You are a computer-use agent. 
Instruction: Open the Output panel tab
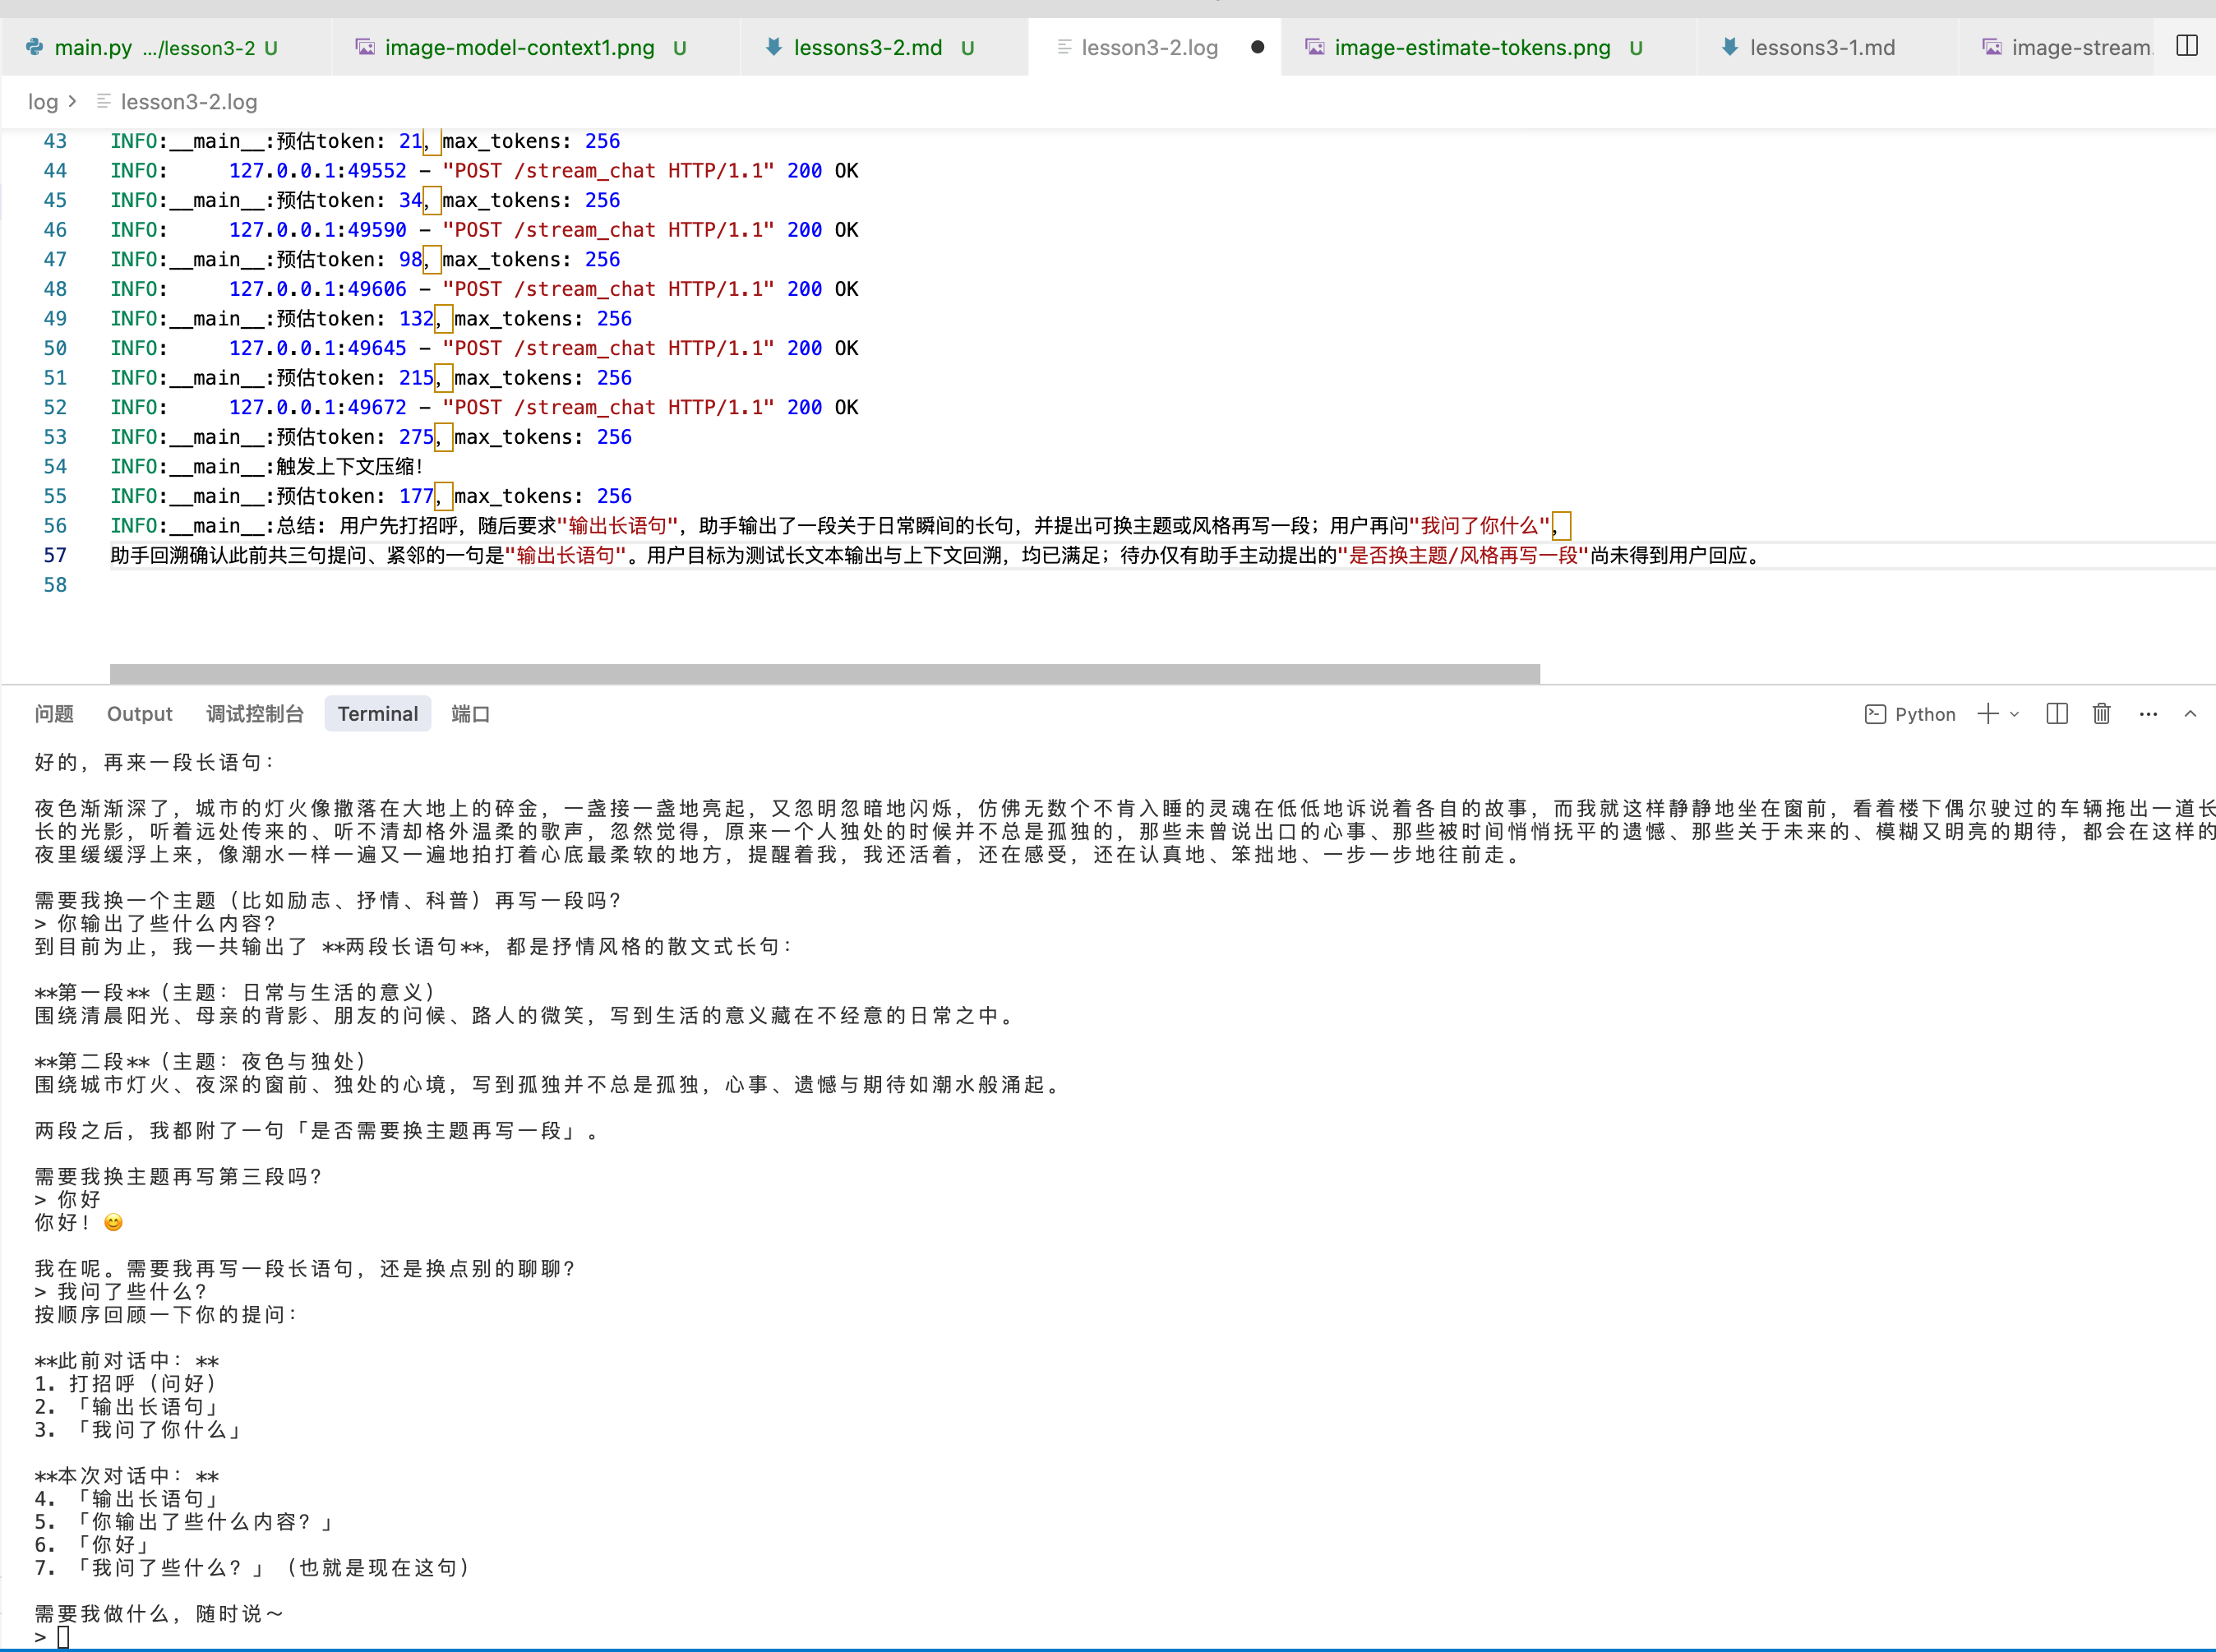[140, 714]
